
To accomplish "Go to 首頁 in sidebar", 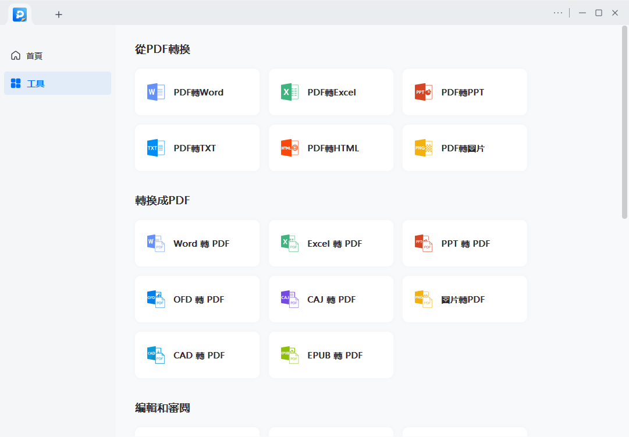I will (58, 55).
